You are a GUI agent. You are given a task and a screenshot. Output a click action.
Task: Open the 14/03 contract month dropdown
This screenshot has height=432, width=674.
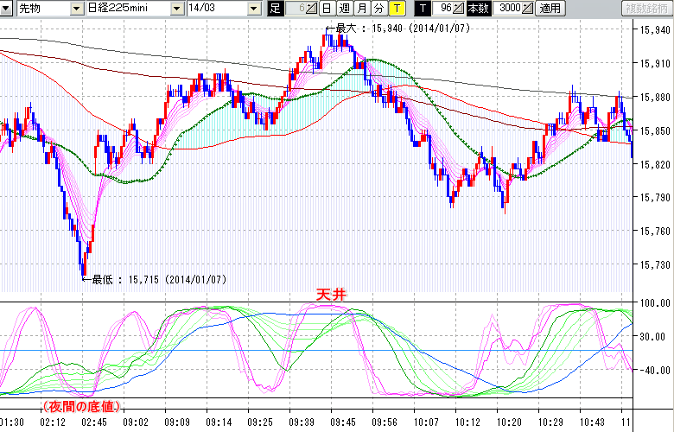coord(253,9)
